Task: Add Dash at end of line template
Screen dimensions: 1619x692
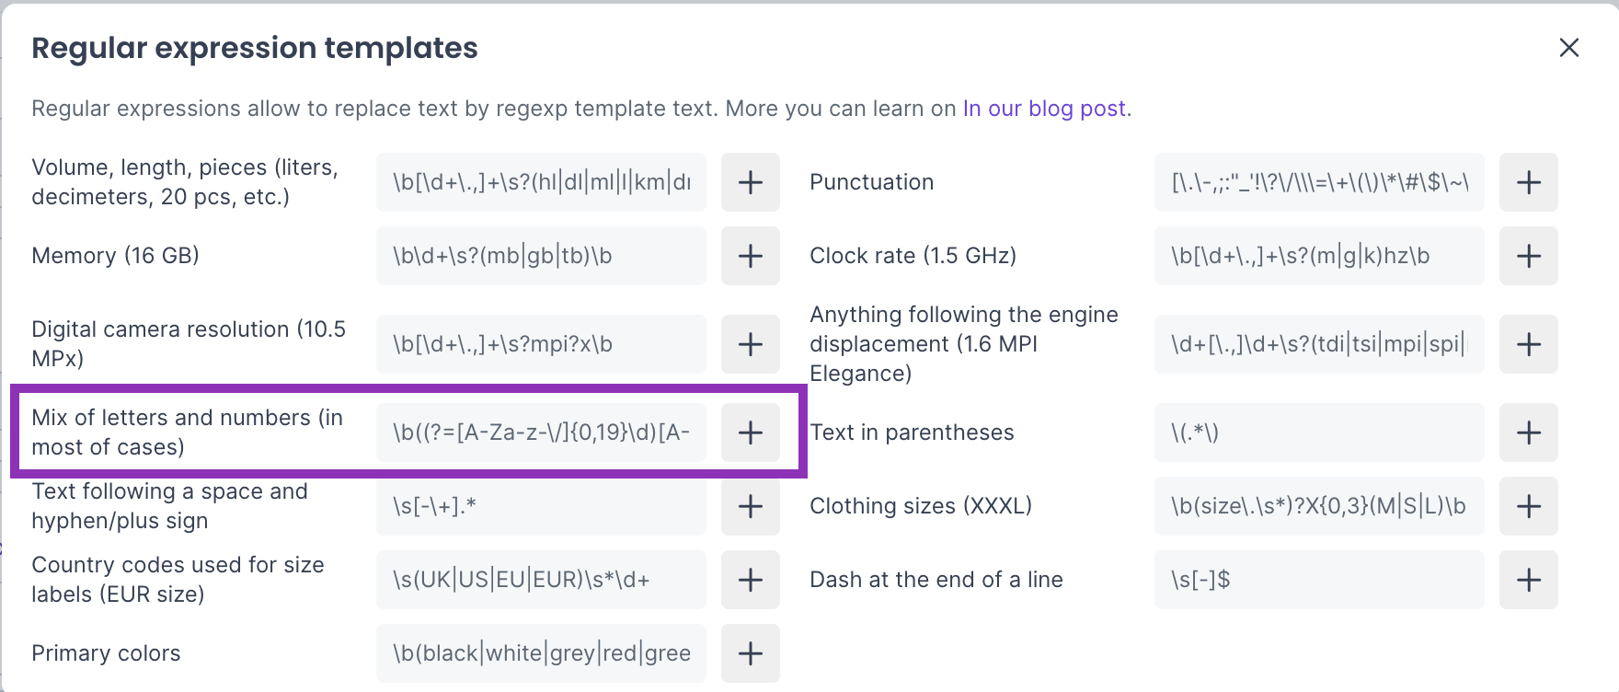Action: [x=1529, y=580]
